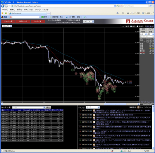Click the green 検索 search button on AVG toolbar
The width and height of the screenshot is (155, 153).
coord(44,17)
